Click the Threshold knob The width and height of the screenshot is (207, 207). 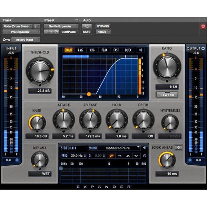pyautogui.click(x=40, y=71)
